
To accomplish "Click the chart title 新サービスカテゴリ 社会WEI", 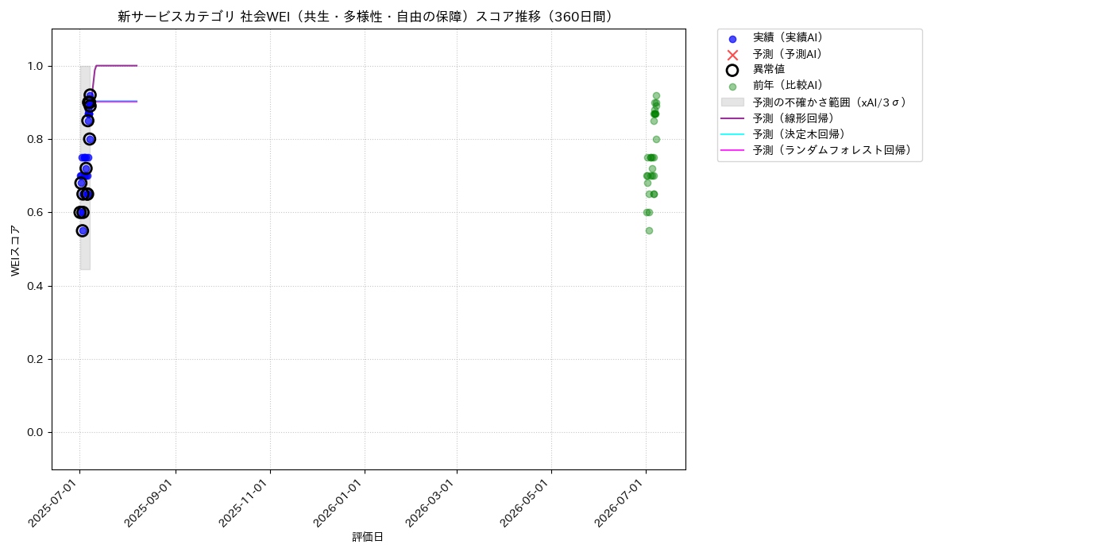I will 369,17.
